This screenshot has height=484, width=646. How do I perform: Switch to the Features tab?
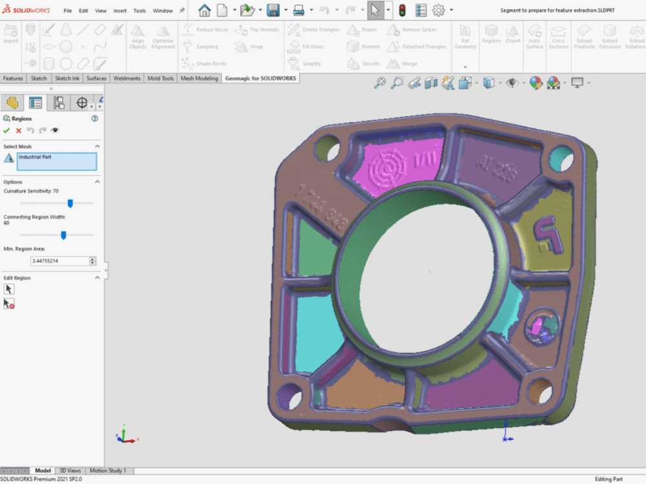point(13,78)
